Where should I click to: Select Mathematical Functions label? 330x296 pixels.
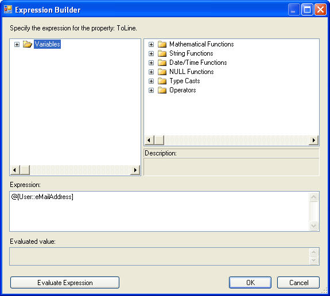point(201,44)
